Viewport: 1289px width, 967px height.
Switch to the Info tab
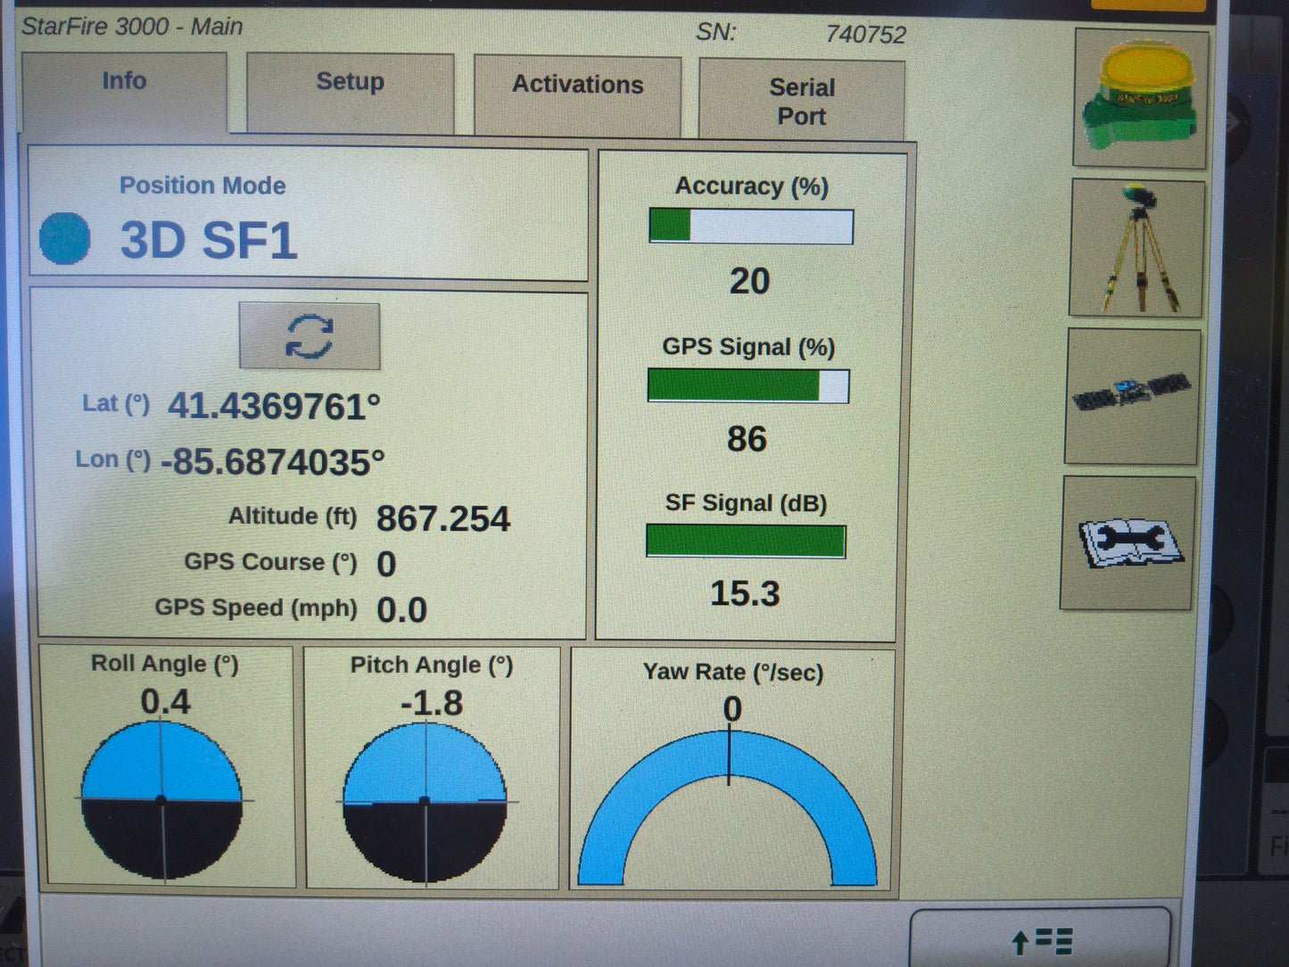click(x=124, y=93)
